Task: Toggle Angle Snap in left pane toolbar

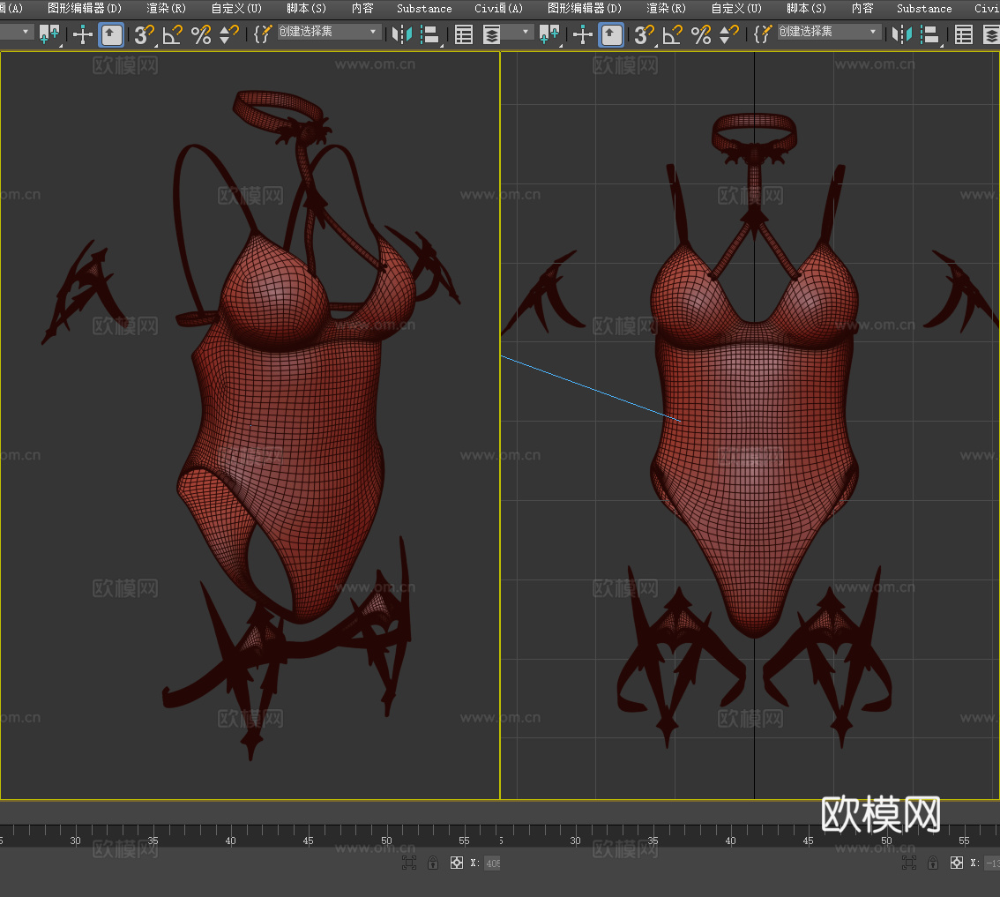Action: [172, 34]
